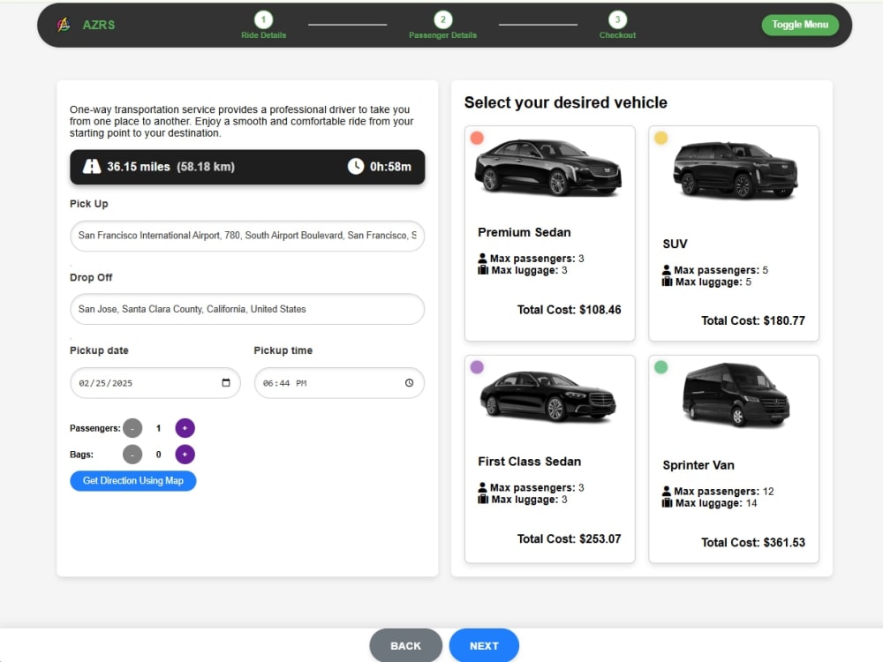Click the bags count value 0
The image size is (883, 662).
point(158,455)
